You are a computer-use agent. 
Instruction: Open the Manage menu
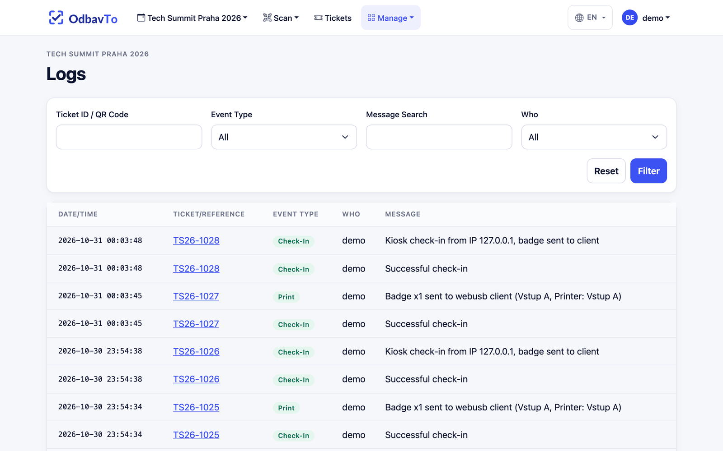tap(391, 18)
